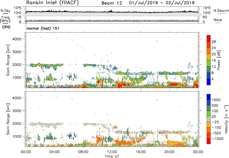Click the '60' Nave axis tick
Viewport: 229px width, 158px height.
[205, 17]
